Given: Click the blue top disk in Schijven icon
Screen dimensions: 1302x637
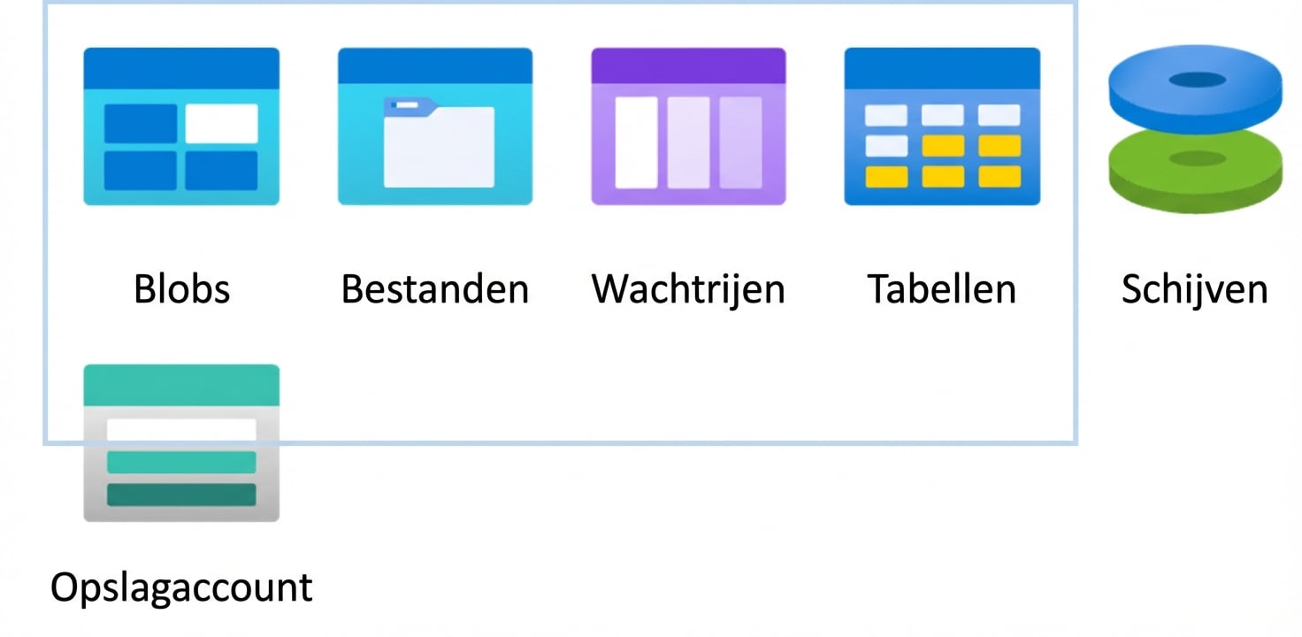Looking at the screenshot, I should [1195, 86].
